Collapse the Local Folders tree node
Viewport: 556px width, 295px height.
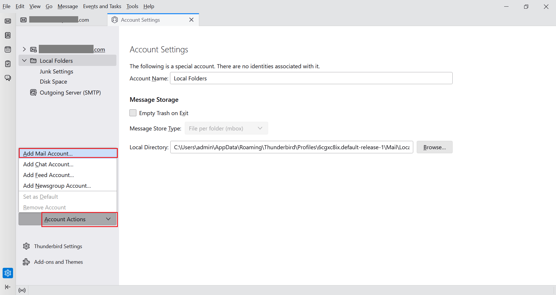tap(24, 60)
